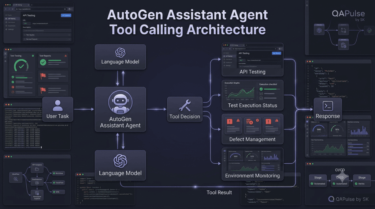Click the folder icon in the API node

pyautogui.click(x=37, y=169)
